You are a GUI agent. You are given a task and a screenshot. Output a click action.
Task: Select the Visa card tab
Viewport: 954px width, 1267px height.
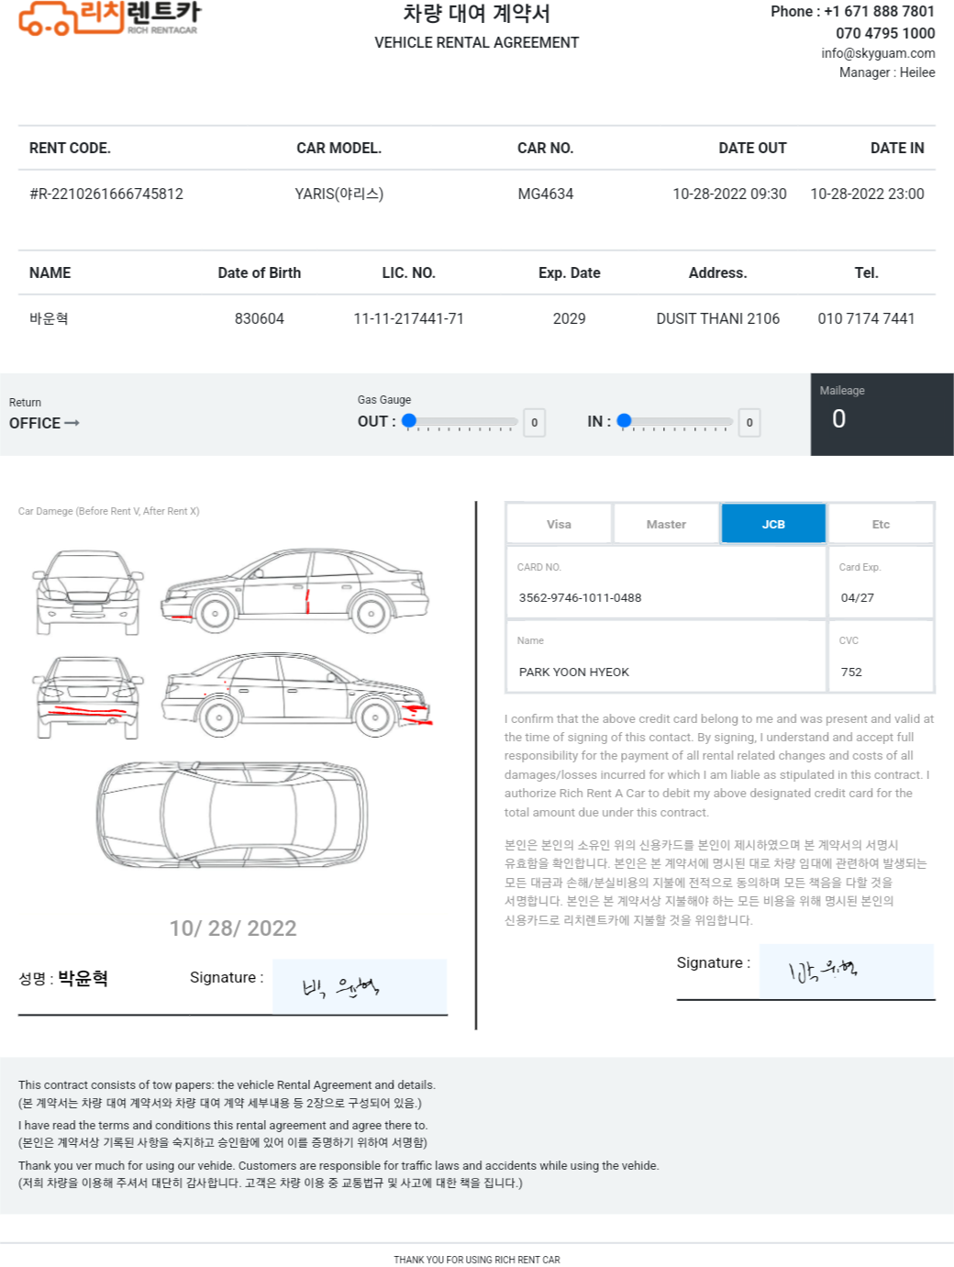coord(559,524)
